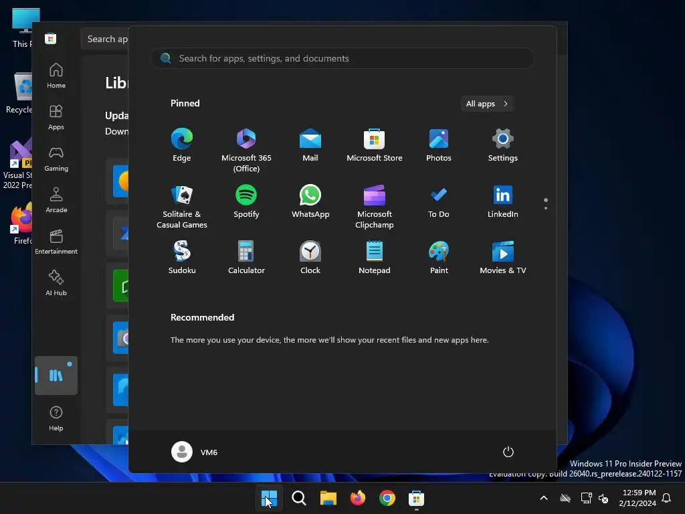685x514 pixels.
Task: Open the Clock app
Action: pyautogui.click(x=310, y=258)
